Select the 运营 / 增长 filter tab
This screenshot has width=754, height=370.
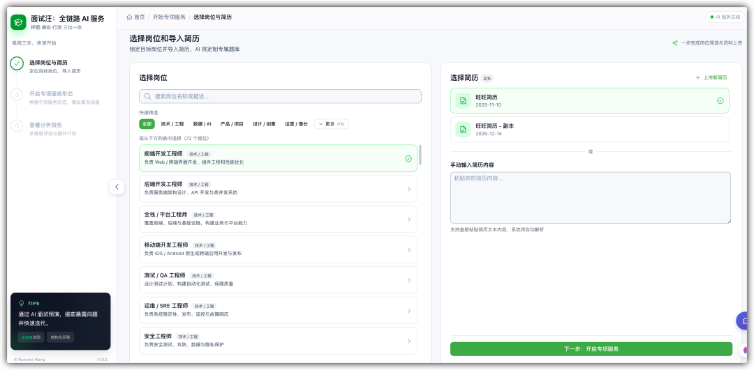[296, 124]
